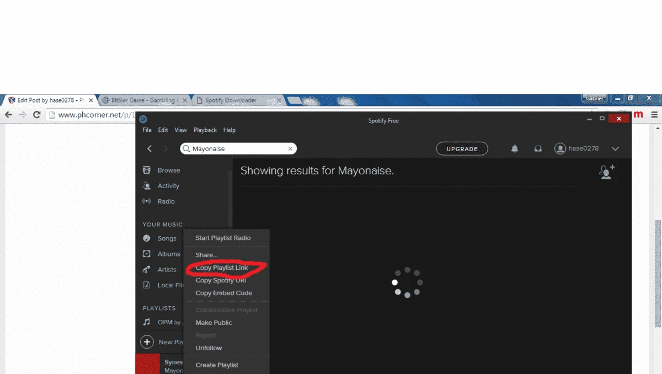Open the Edit menu in Spotify

pos(163,130)
